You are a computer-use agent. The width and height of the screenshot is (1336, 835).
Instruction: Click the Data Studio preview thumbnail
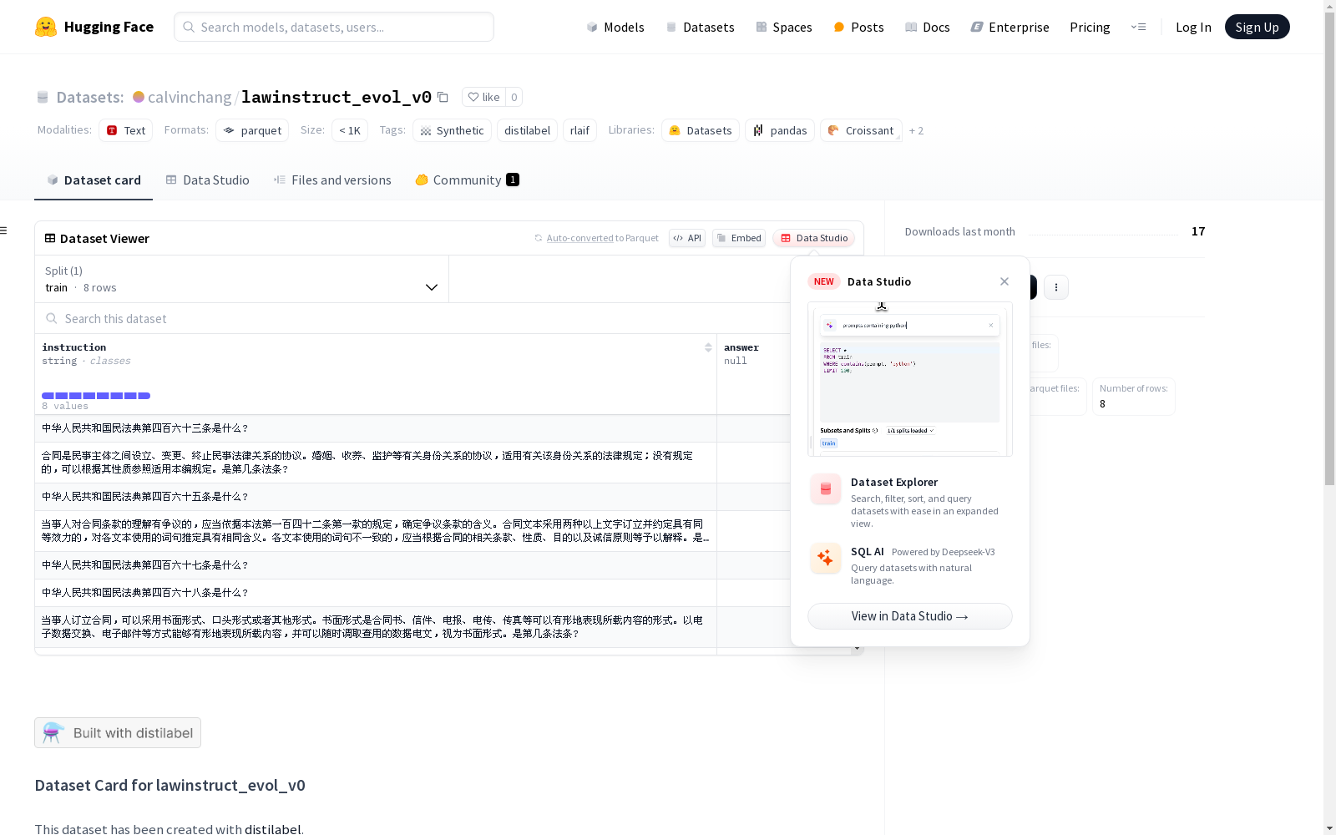click(910, 379)
